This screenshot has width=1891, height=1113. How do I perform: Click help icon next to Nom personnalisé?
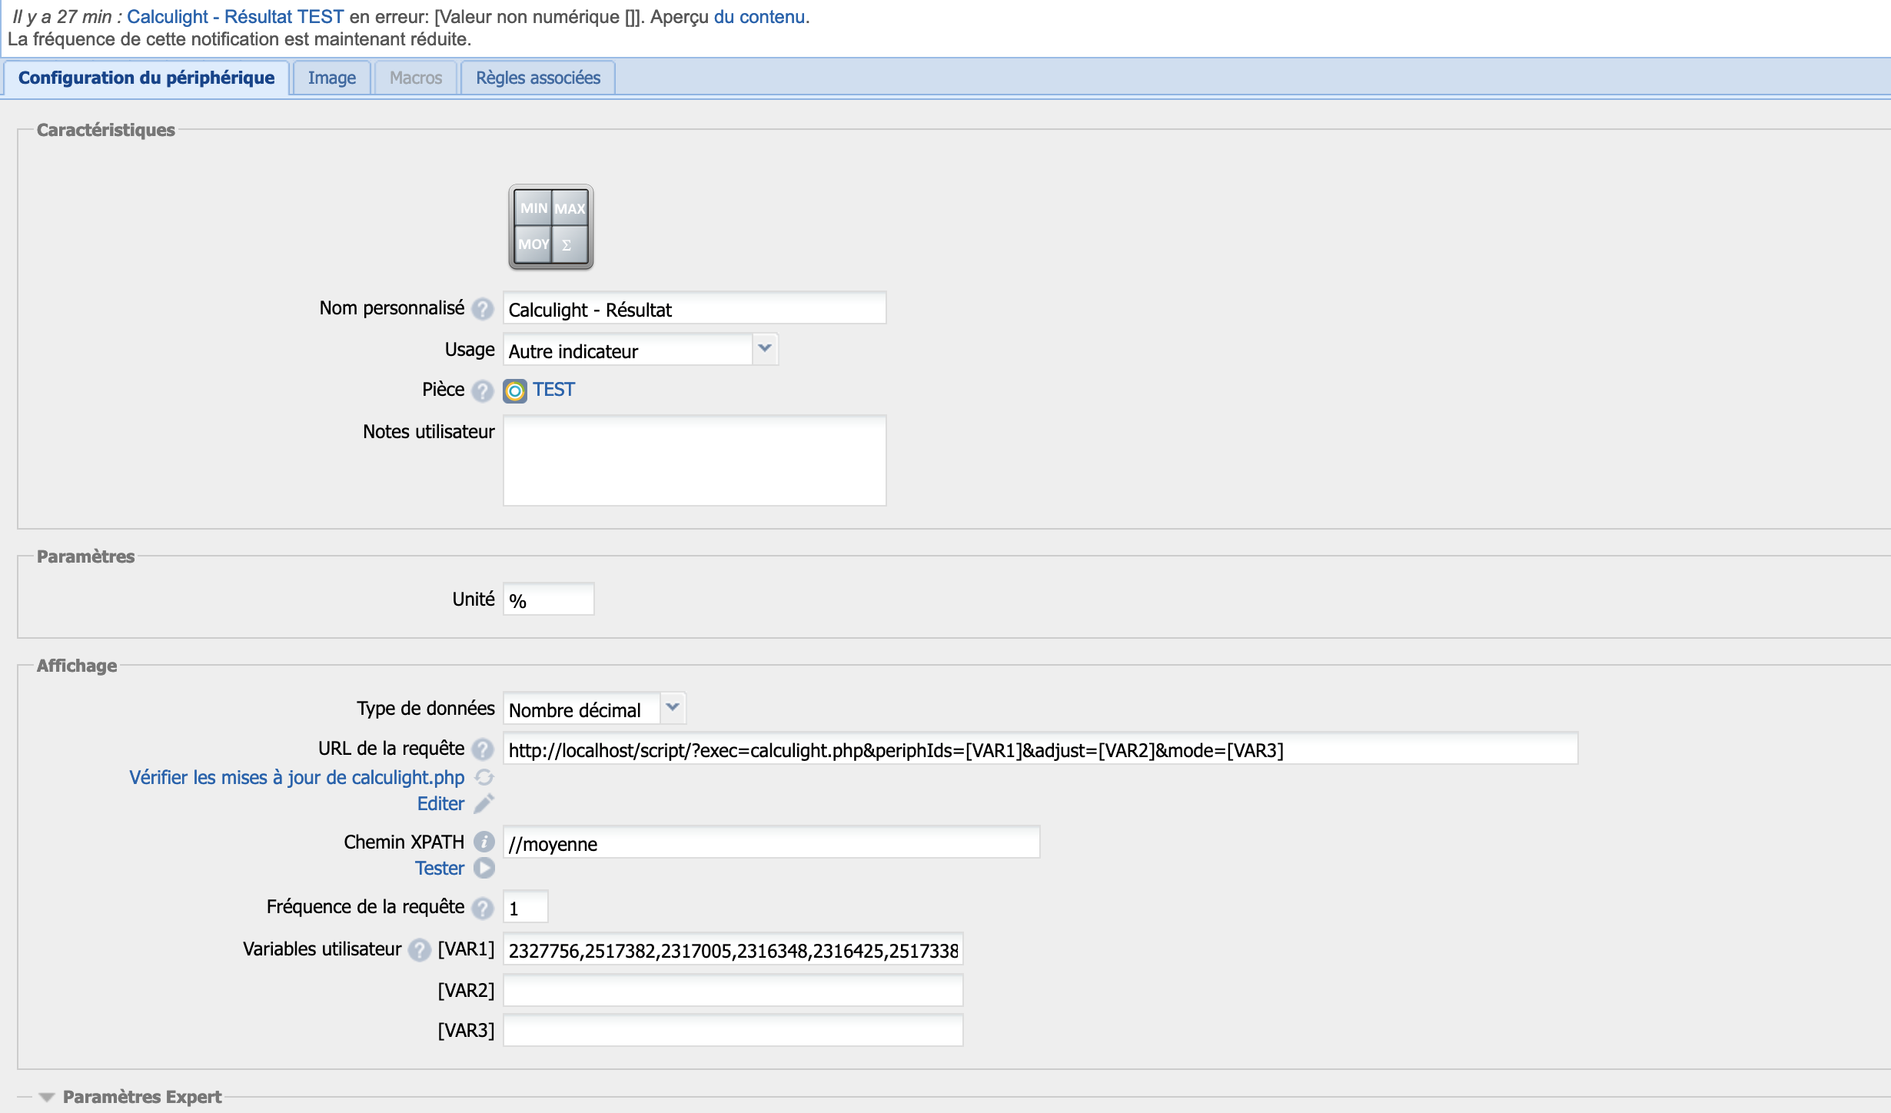click(483, 309)
